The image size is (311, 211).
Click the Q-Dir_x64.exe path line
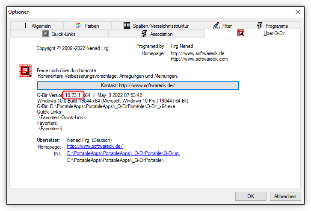coord(106,106)
